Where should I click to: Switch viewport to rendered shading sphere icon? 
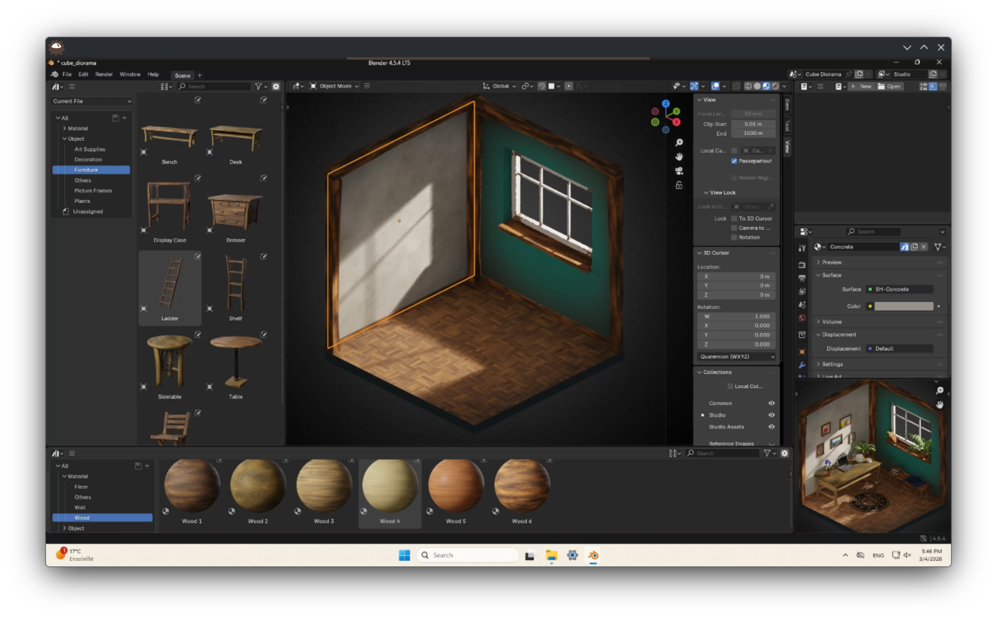point(776,86)
